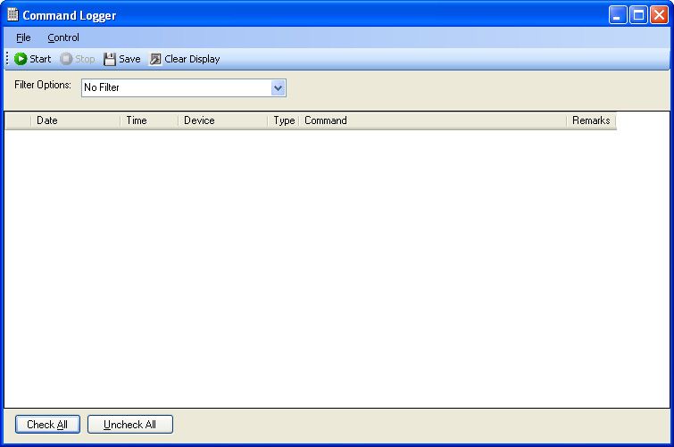The image size is (674, 447).
Task: Open the Control menu
Action: click(x=63, y=37)
